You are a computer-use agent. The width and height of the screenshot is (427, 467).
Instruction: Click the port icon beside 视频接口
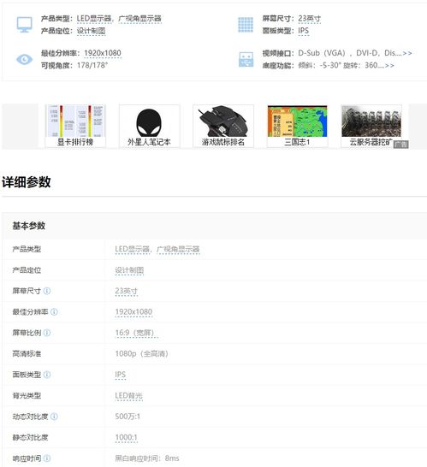pos(246,59)
